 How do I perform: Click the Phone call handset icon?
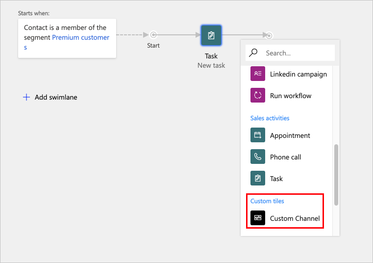click(x=258, y=157)
